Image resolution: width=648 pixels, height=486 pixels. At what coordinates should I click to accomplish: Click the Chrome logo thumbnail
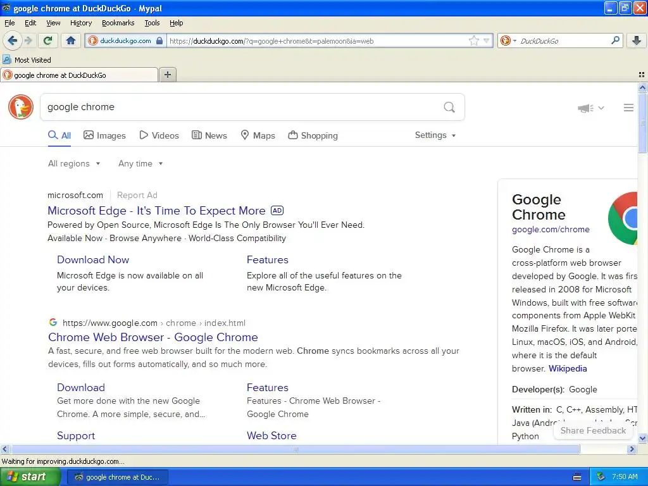623,218
